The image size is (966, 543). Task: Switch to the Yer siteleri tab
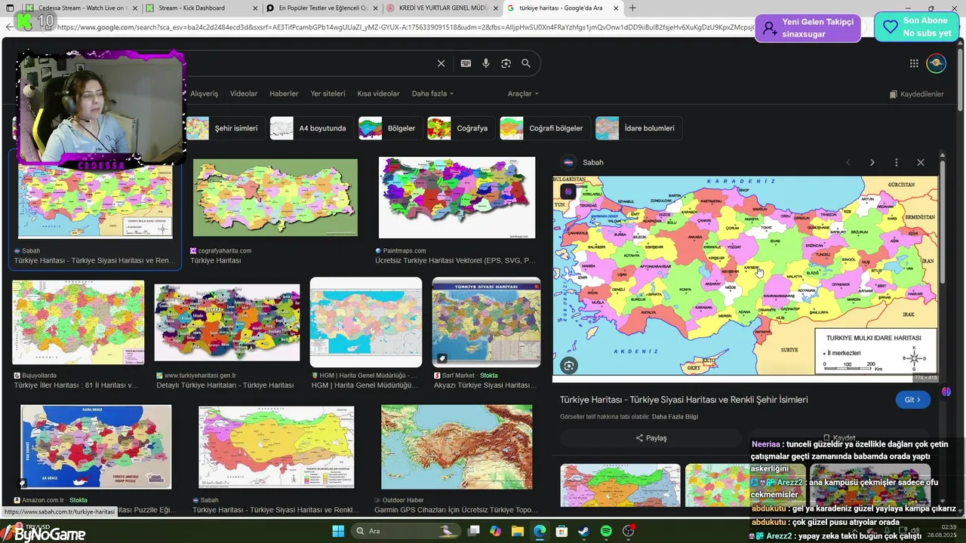(x=328, y=94)
